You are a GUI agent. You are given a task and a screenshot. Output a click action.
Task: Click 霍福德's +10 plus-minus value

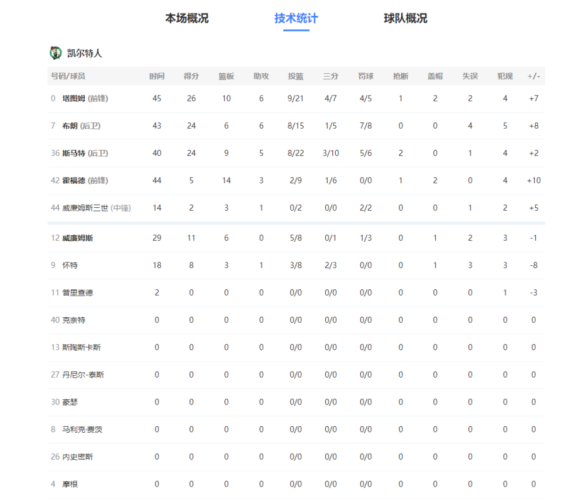(x=534, y=180)
